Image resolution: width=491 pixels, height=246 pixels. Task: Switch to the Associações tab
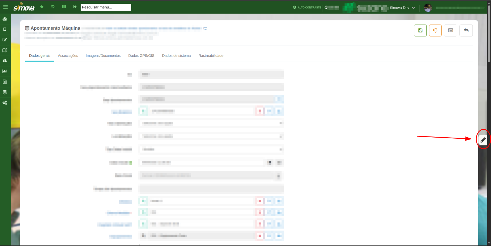tap(68, 56)
